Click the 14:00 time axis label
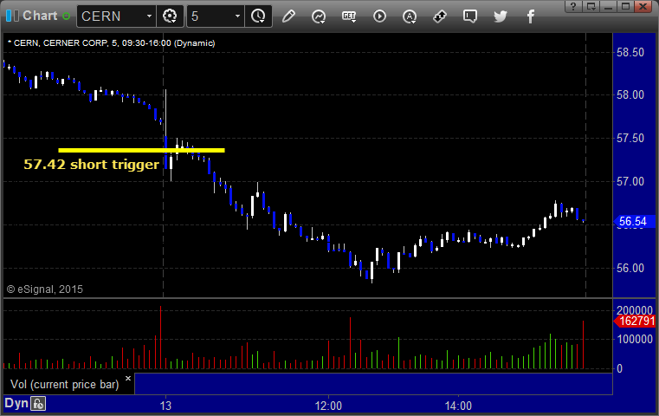This screenshot has height=416, width=659. point(458,406)
